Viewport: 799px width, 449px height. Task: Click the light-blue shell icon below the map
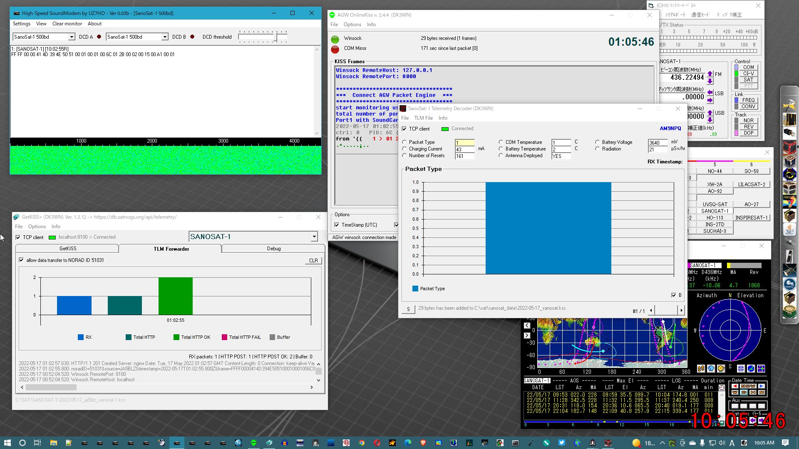[x=711, y=368]
